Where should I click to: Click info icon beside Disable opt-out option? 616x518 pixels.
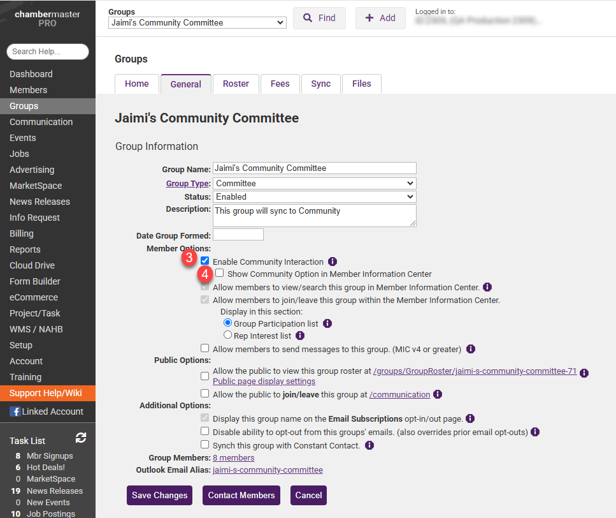coord(535,432)
